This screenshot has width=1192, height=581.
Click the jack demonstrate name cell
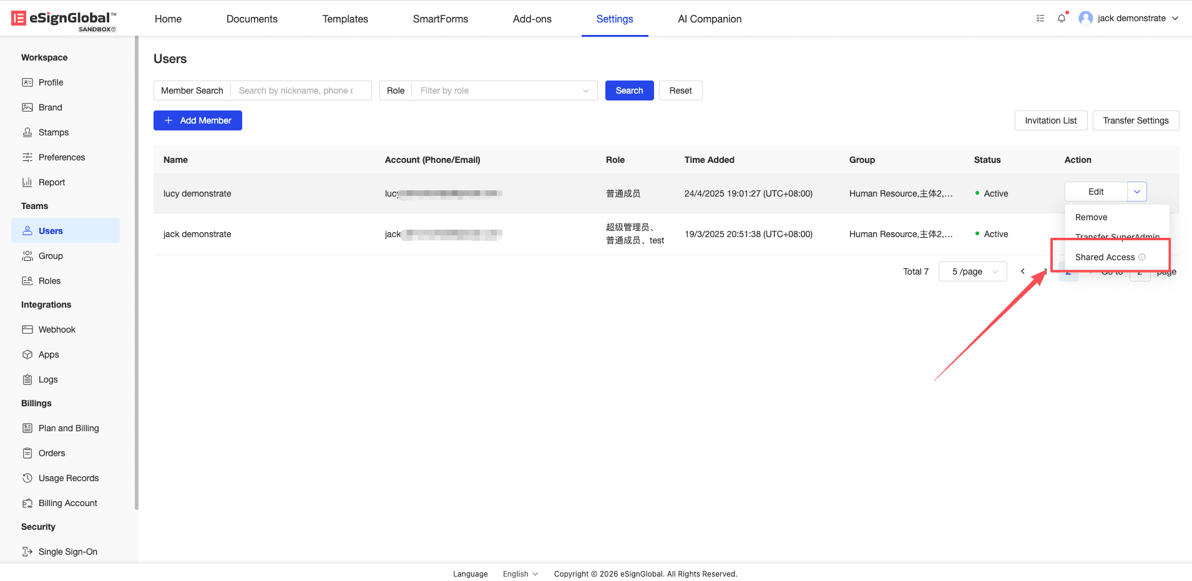coord(197,234)
